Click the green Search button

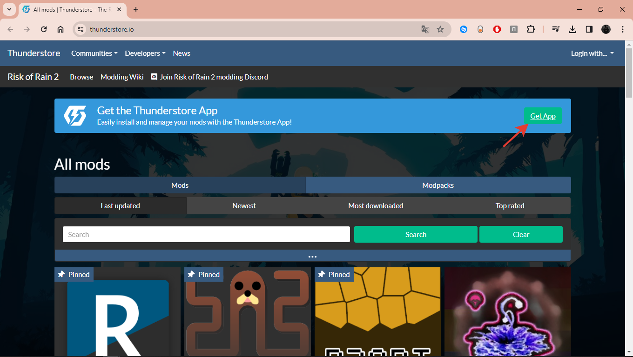pos(416,234)
